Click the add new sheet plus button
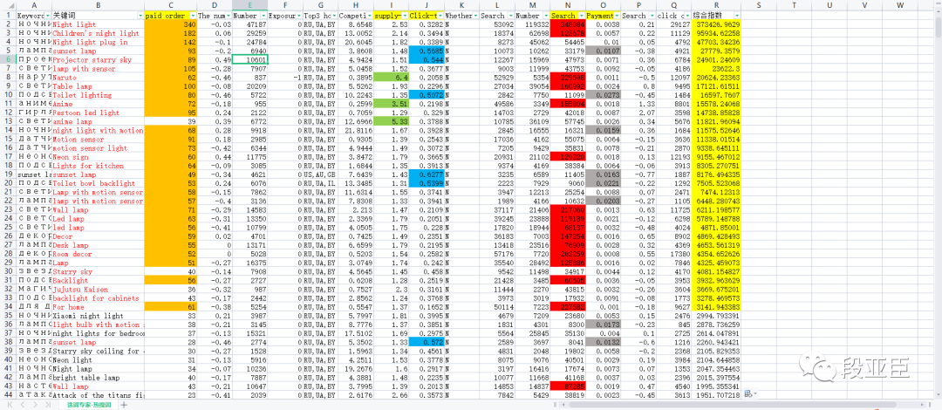 (124, 405)
